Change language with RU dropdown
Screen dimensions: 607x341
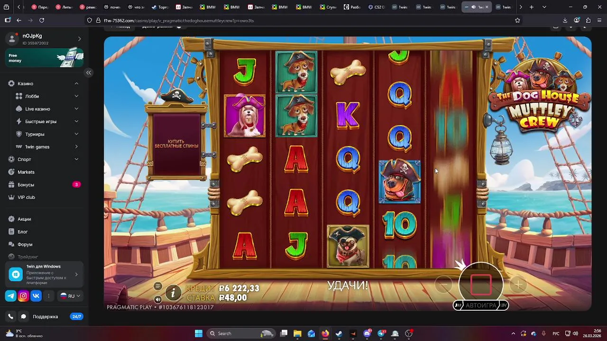[70, 296]
